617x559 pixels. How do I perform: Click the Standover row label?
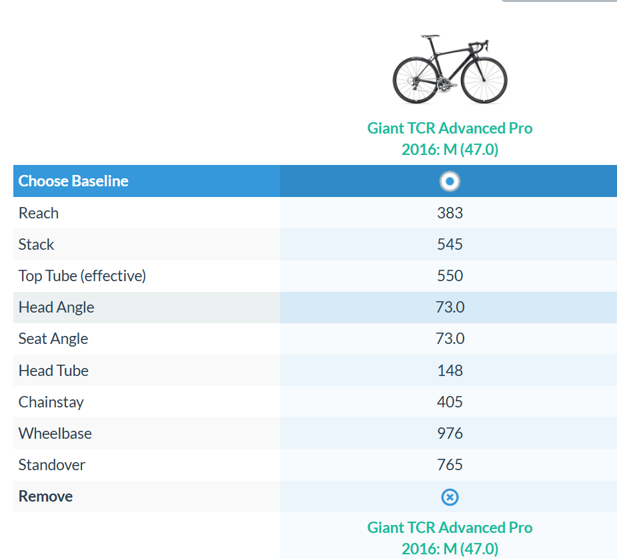52,465
